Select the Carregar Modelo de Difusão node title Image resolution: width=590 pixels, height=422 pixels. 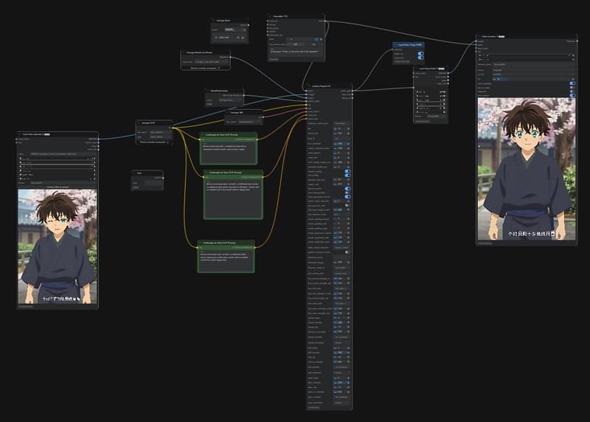point(199,52)
